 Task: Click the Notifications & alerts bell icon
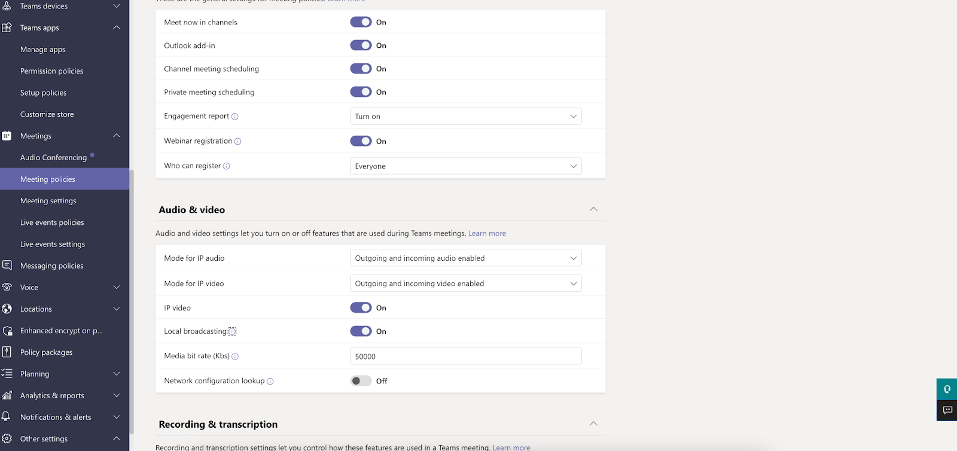[7, 416]
